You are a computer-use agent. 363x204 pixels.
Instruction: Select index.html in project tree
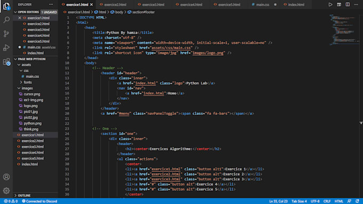click(30, 164)
